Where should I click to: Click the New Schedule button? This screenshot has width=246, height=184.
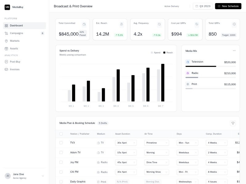(228, 6)
